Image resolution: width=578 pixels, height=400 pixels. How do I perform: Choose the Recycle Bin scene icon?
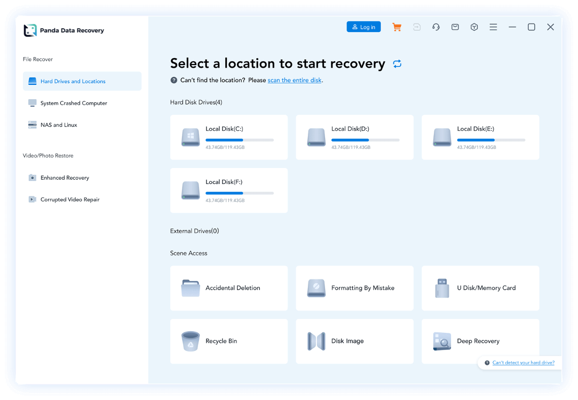point(191,341)
